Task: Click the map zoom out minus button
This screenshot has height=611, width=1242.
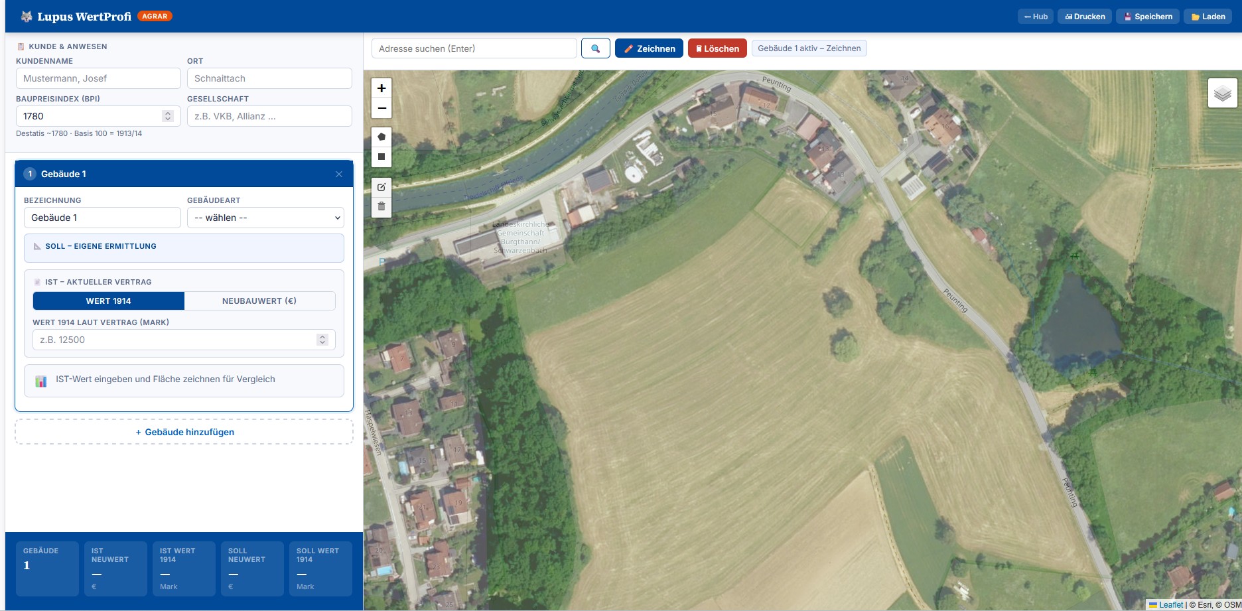Action: tap(381, 108)
